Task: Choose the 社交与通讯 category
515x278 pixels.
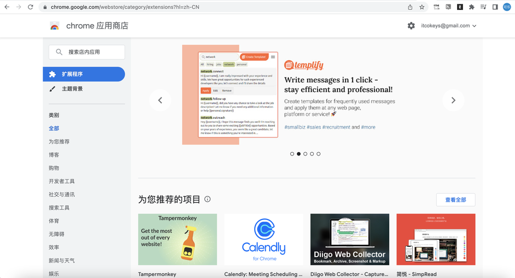Action: pos(62,194)
